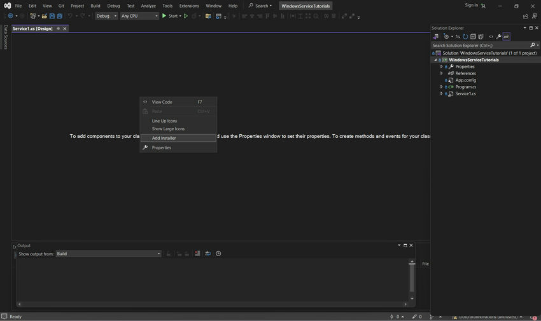Toggle Preview Selected Items icon in Solution Explorer
This screenshot has width=541, height=321.
pyautogui.click(x=506, y=36)
